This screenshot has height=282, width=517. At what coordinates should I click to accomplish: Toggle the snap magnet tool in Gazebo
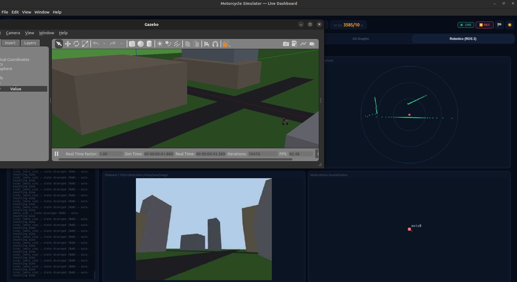click(215, 44)
